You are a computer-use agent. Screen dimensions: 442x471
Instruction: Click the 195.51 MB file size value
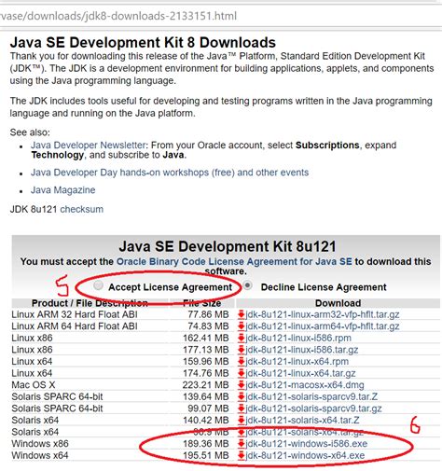pos(206,455)
